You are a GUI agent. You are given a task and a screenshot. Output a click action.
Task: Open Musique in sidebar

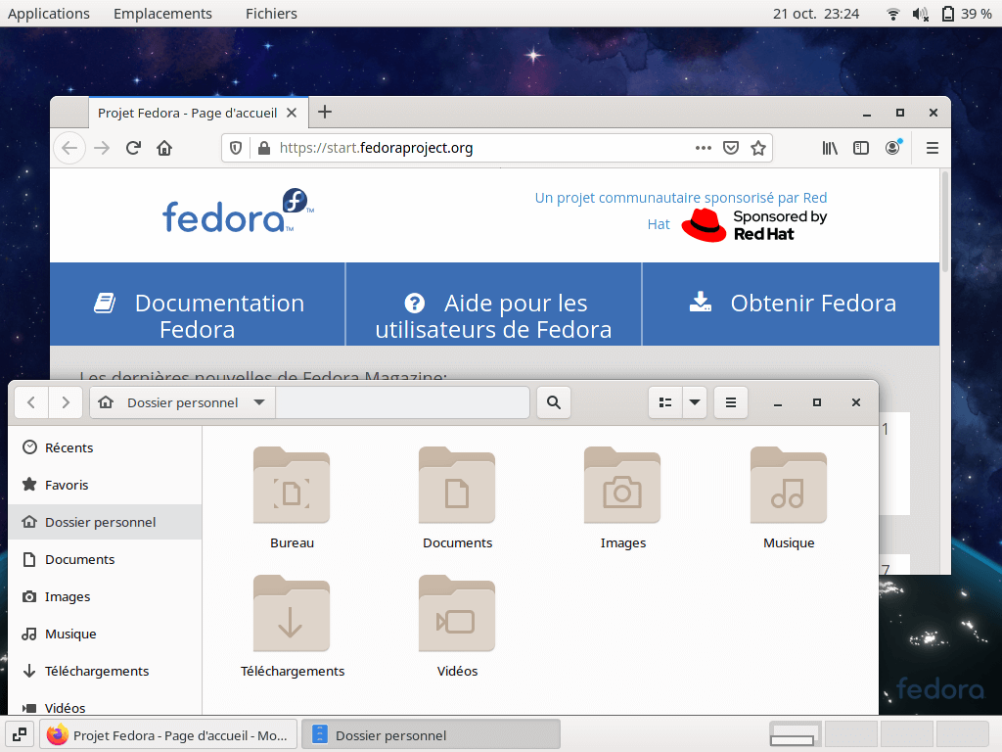click(x=106, y=634)
